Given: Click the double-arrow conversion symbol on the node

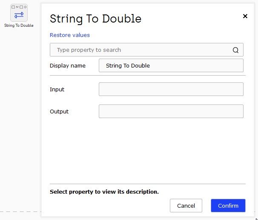Looking at the screenshot, I should [x=19, y=15].
